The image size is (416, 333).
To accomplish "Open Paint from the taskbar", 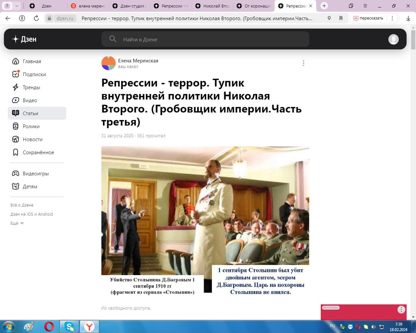I will point(28,326).
